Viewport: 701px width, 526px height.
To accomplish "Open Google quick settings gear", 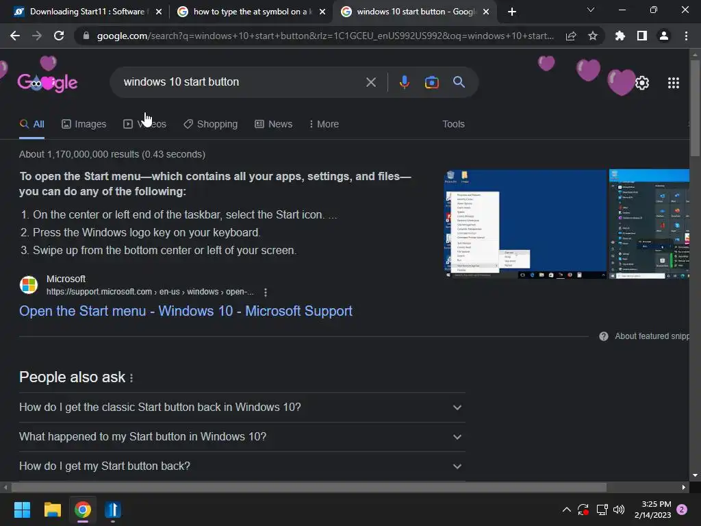I will [x=642, y=83].
